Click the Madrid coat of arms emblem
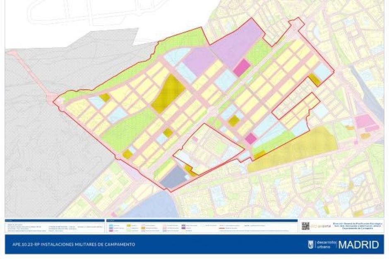Image resolution: width=389 pixels, height=259 pixels. (310, 245)
